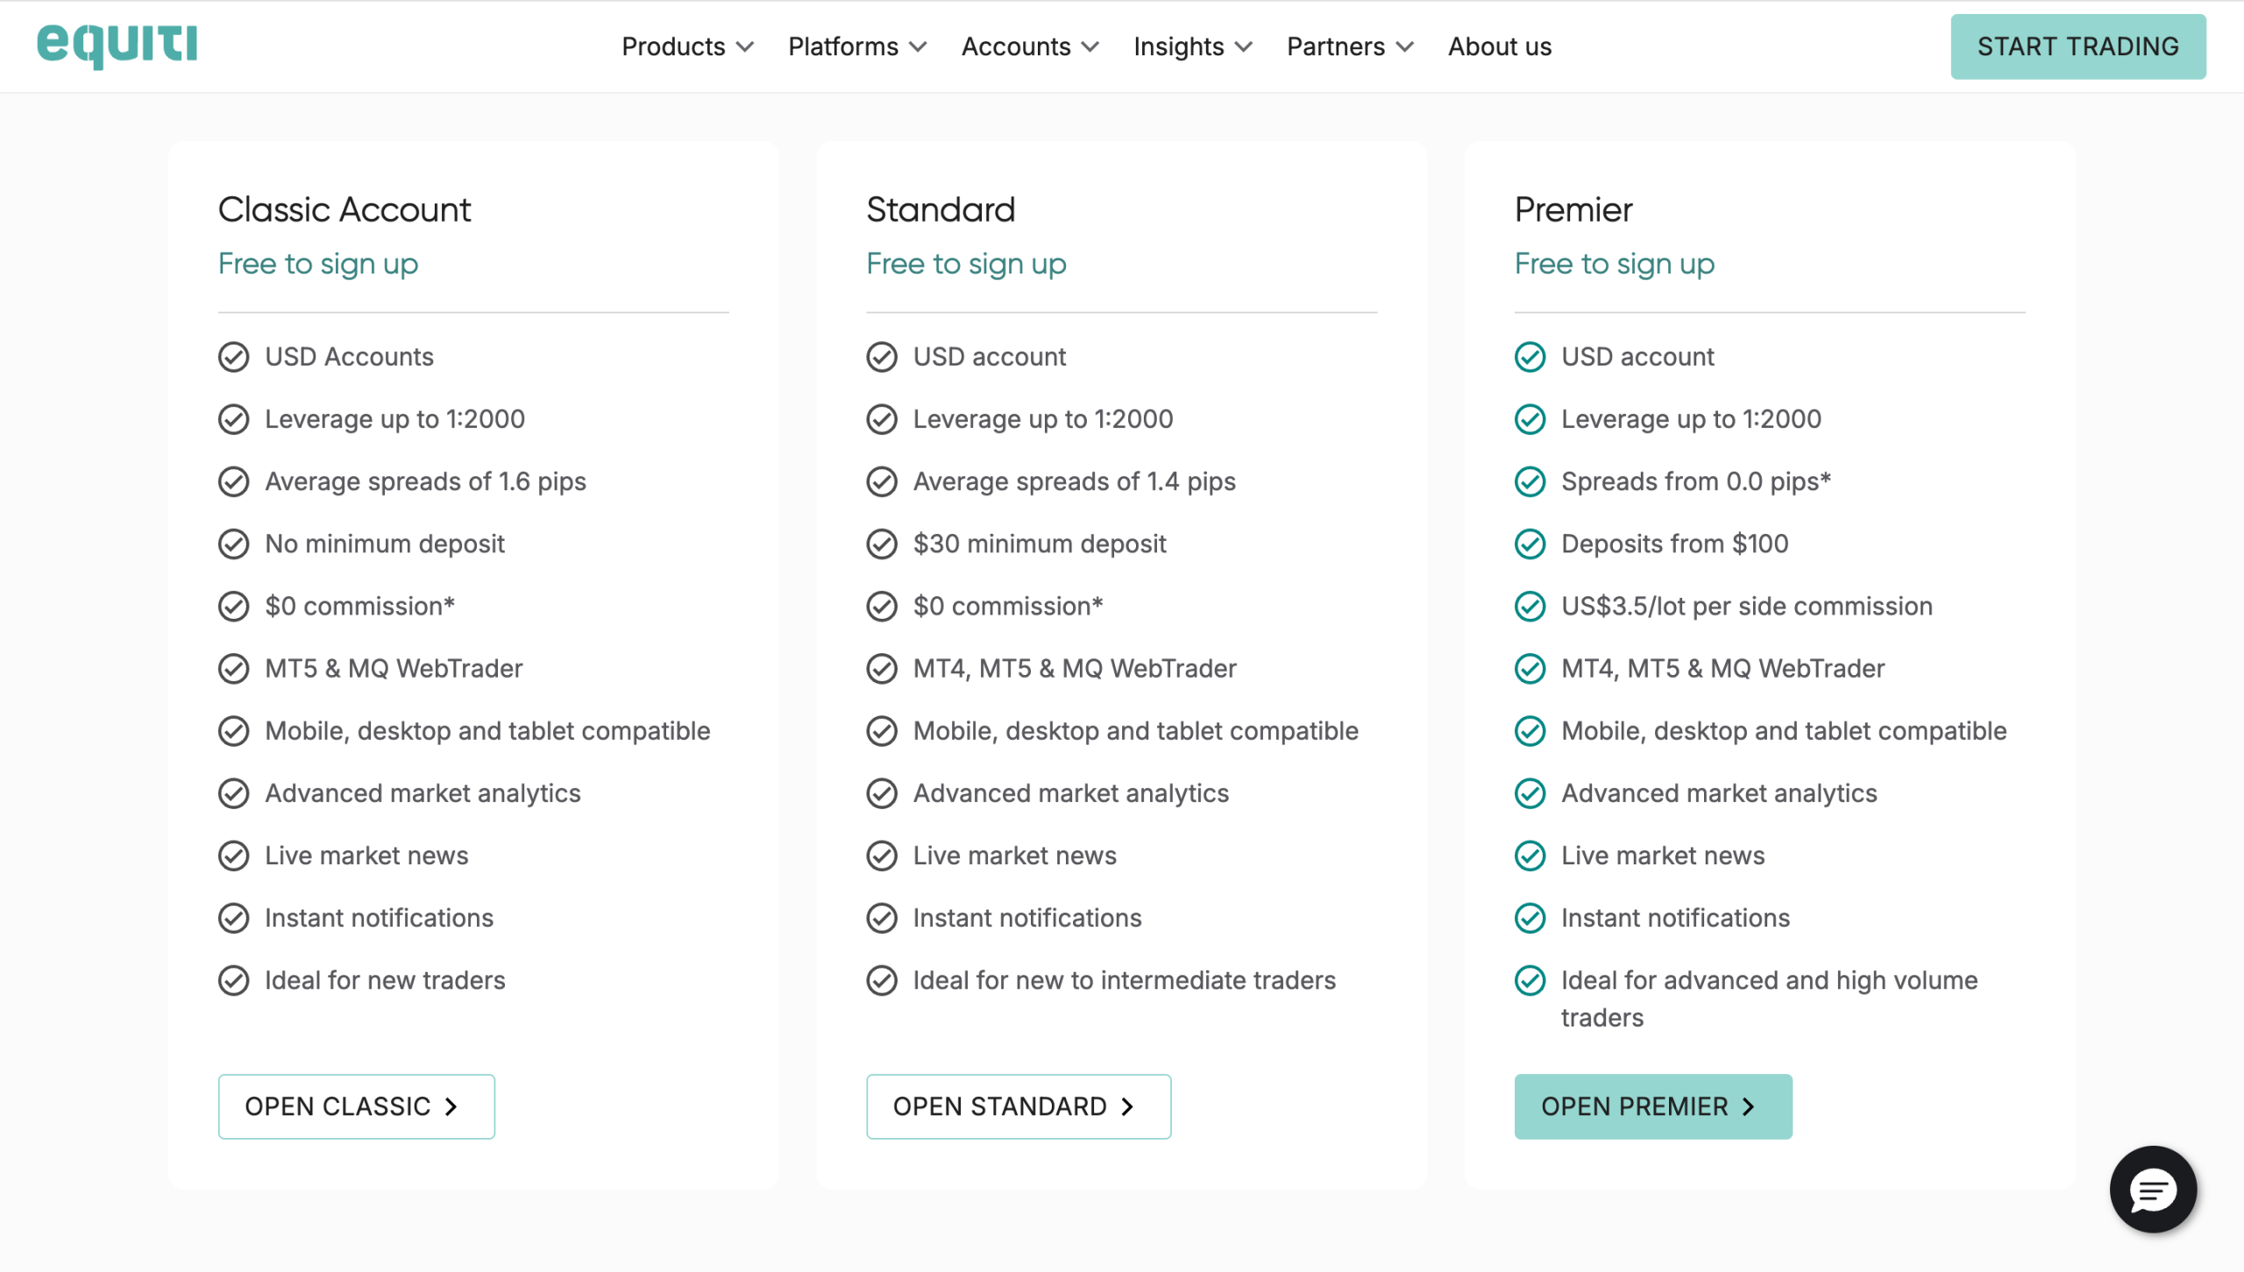The width and height of the screenshot is (2244, 1272).
Task: Click Classic 'Advanced market analytics' text
Action: tap(423, 793)
